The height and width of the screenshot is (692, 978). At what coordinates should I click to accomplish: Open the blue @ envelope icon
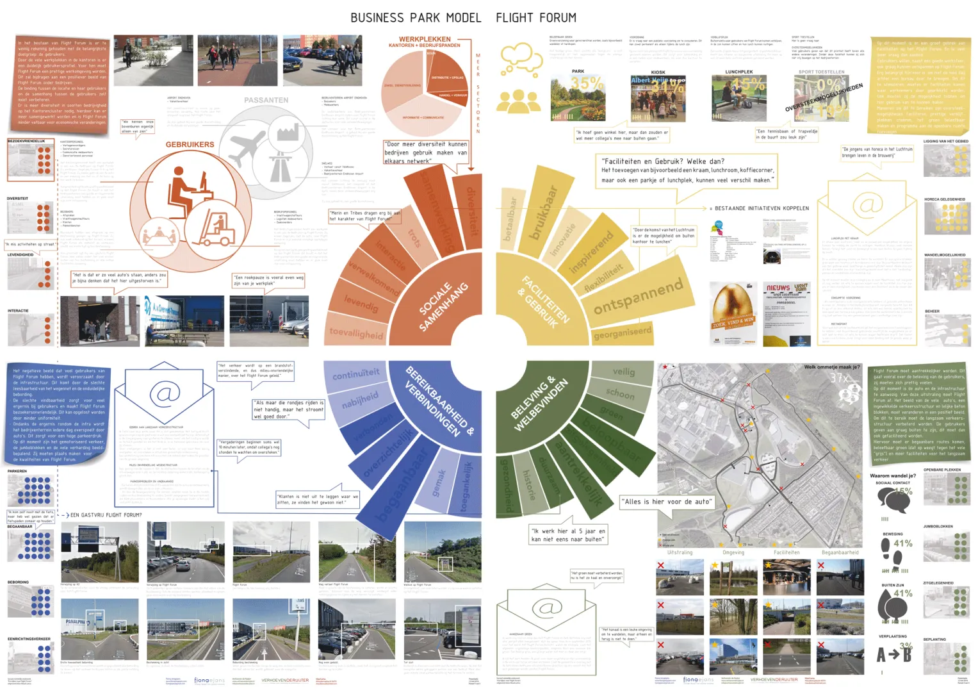[165, 392]
